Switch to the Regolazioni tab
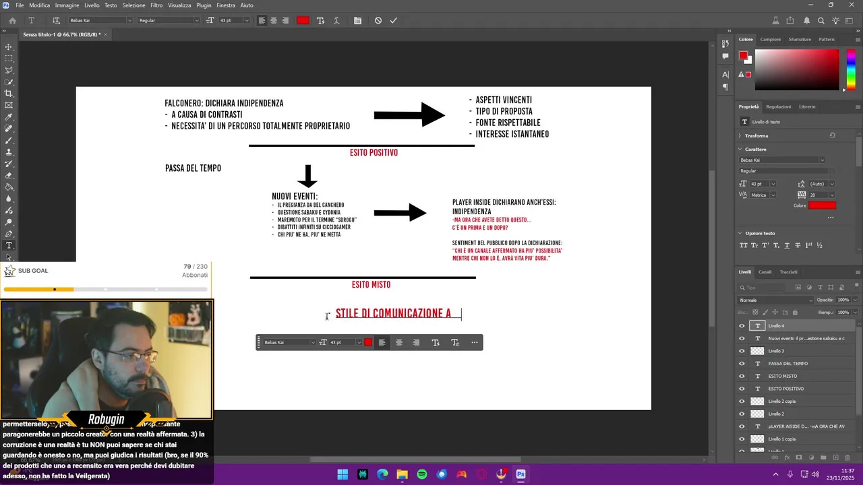Screen dimensions: 863x485 click(779, 106)
